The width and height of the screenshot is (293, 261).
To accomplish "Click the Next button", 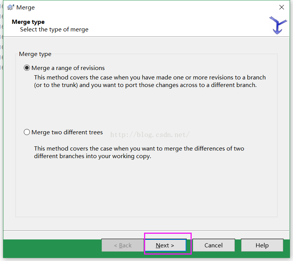I will click(165, 245).
